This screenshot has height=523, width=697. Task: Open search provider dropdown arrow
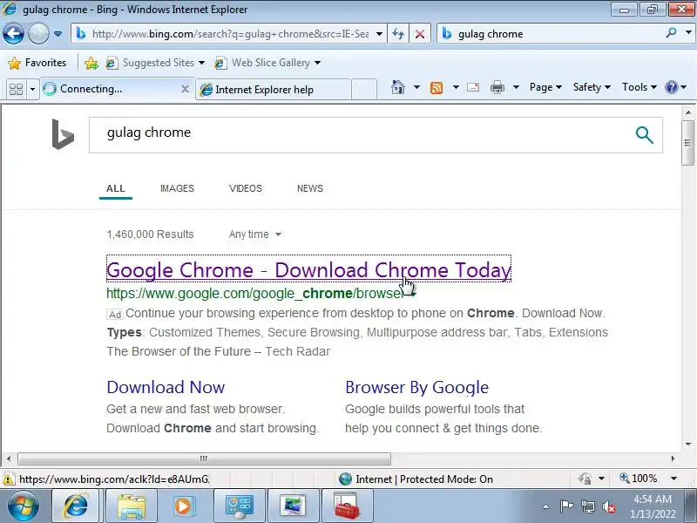click(688, 33)
